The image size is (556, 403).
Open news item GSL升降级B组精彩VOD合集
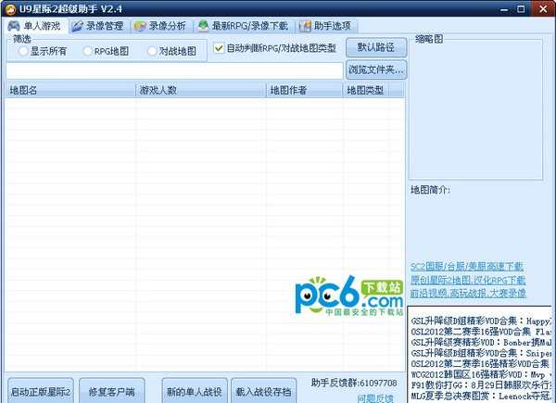click(x=481, y=353)
